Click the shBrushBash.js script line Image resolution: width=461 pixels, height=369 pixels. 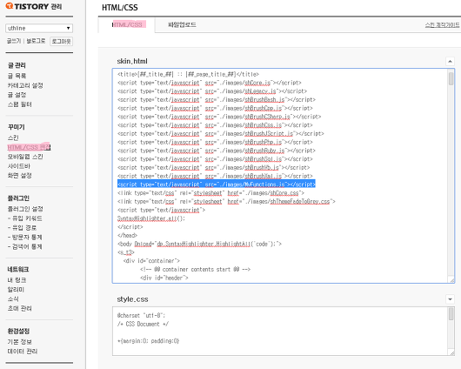point(217,100)
